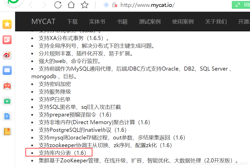The width and height of the screenshot is (250, 168).
Task: Open the red game controller sidebar icon
Action: pos(7,86)
